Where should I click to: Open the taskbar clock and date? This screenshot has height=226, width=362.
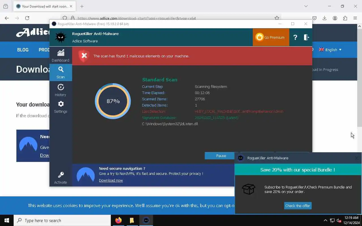pyautogui.click(x=352, y=220)
